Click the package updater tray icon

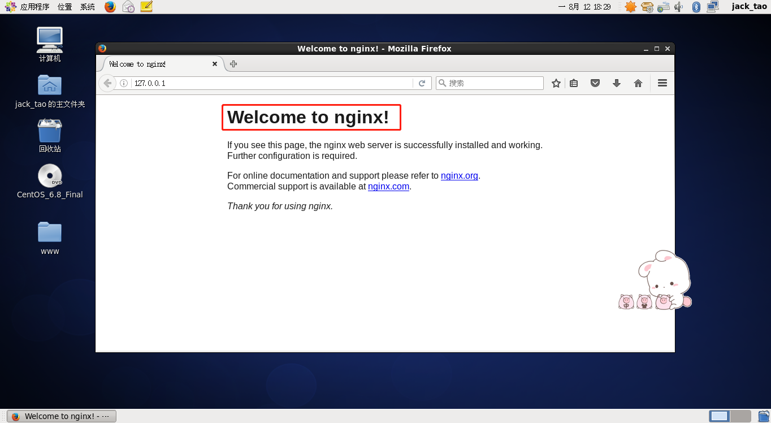pos(647,7)
